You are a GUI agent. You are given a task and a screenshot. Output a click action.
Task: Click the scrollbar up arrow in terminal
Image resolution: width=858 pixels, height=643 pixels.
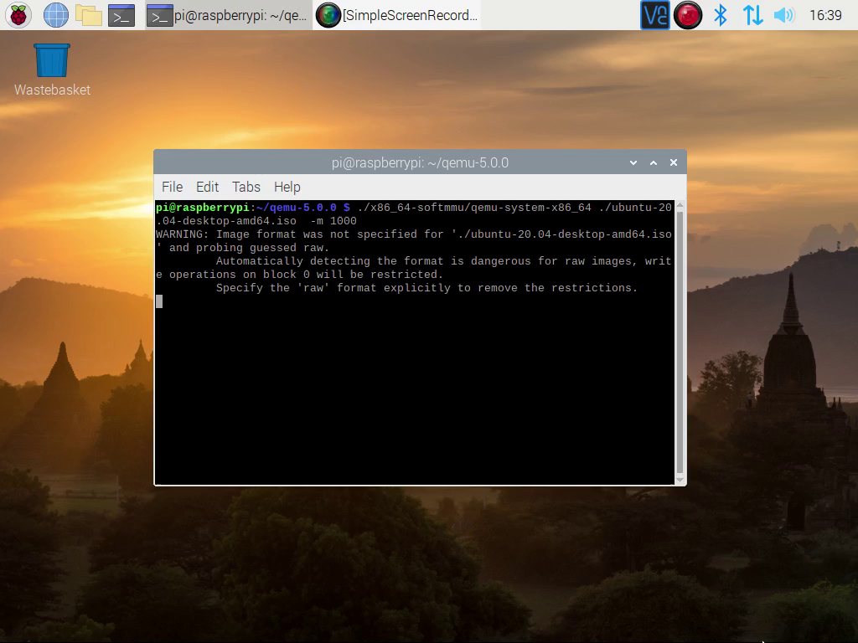680,205
